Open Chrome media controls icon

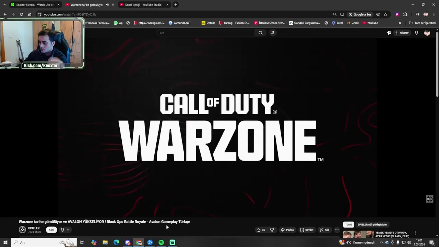(x=417, y=14)
